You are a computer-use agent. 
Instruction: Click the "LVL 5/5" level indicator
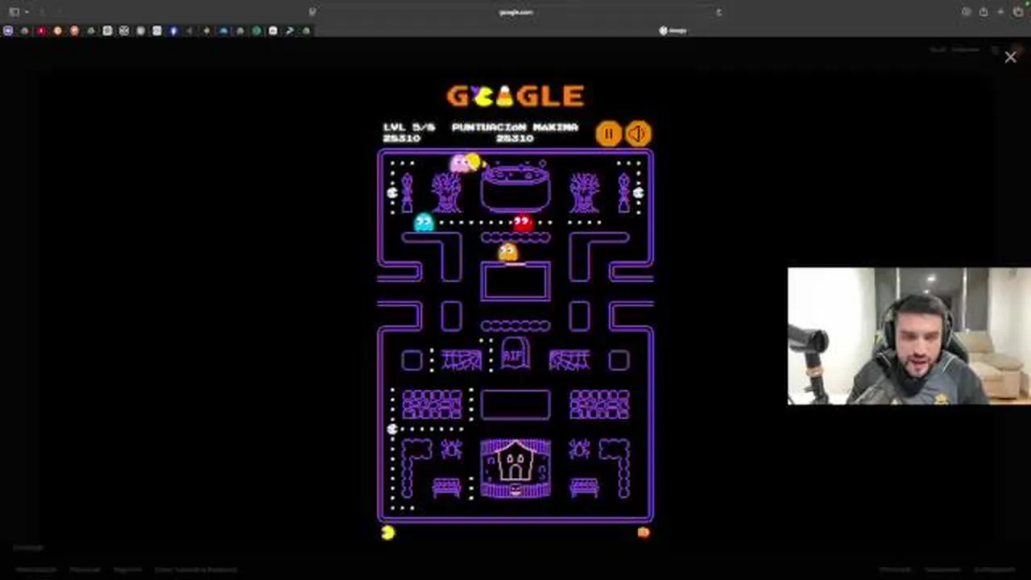[409, 127]
